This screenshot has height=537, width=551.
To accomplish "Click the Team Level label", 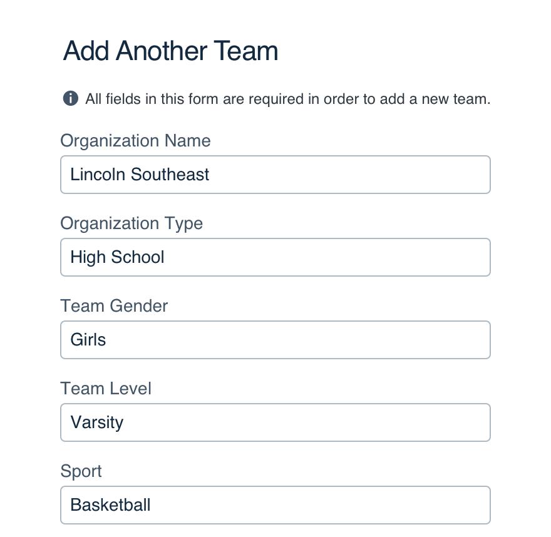I will click(x=106, y=389).
